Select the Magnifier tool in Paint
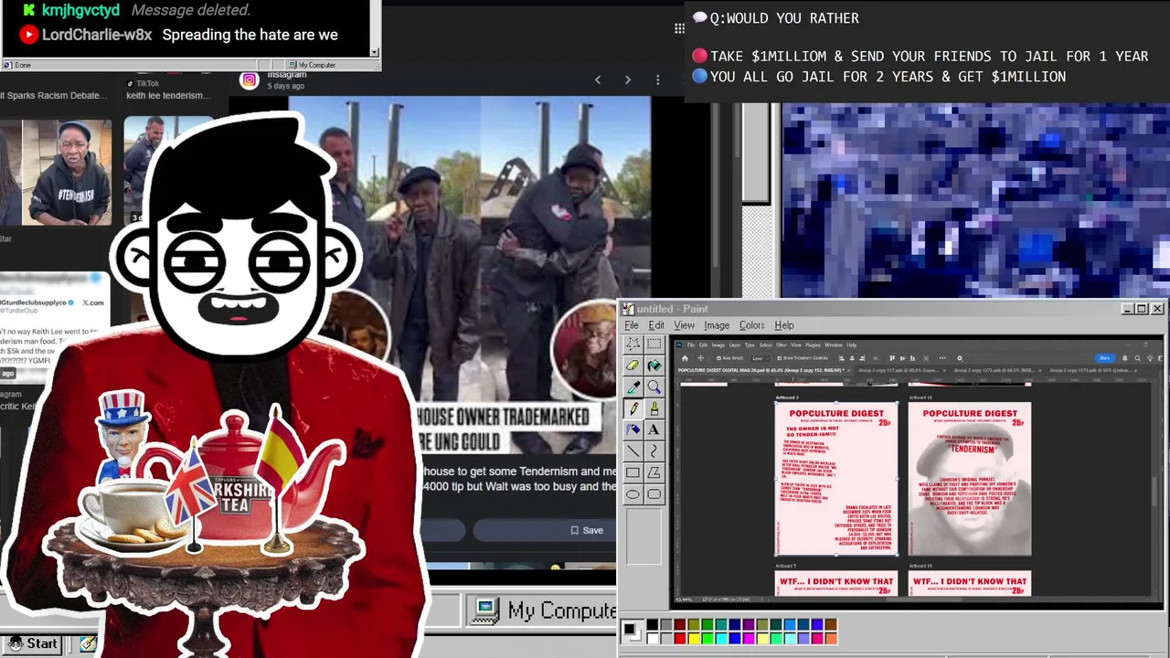This screenshot has width=1170, height=658. 654,387
